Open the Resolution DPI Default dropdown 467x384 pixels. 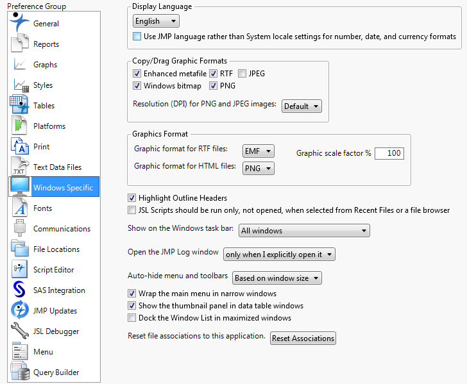click(x=301, y=106)
